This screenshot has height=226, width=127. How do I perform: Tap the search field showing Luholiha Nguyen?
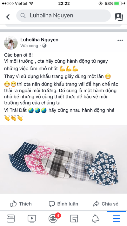tap(63, 16)
